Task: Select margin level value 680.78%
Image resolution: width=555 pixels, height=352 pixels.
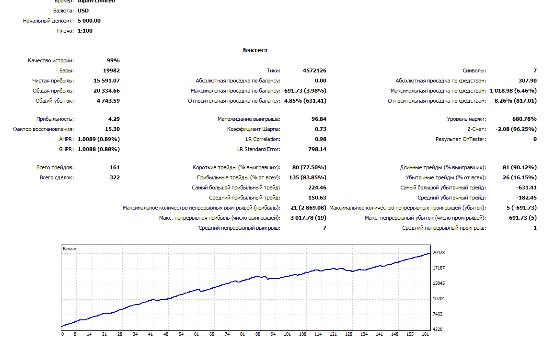Action: click(524, 119)
